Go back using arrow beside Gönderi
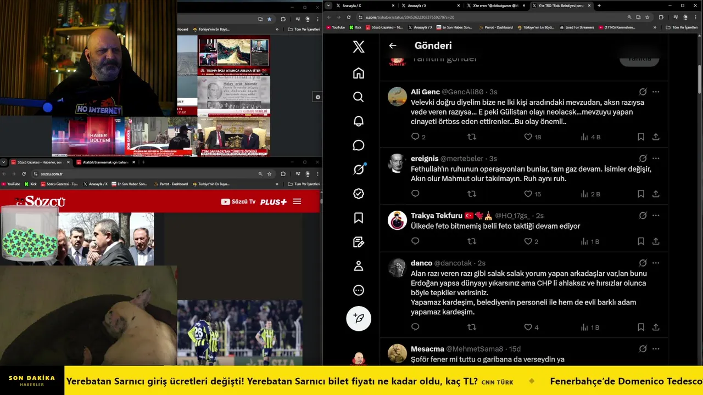703x395 pixels. point(393,46)
